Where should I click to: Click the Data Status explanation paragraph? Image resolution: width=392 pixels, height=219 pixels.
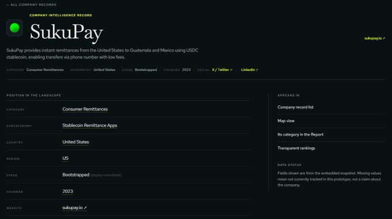pyautogui.click(x=329, y=179)
